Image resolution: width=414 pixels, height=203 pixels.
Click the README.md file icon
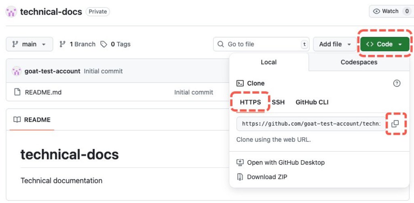pyautogui.click(x=17, y=92)
